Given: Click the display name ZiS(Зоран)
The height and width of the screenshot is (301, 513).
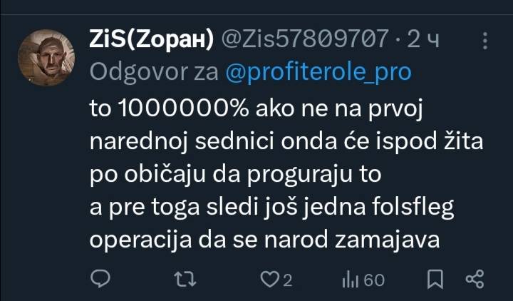Looking at the screenshot, I should 152,39.
